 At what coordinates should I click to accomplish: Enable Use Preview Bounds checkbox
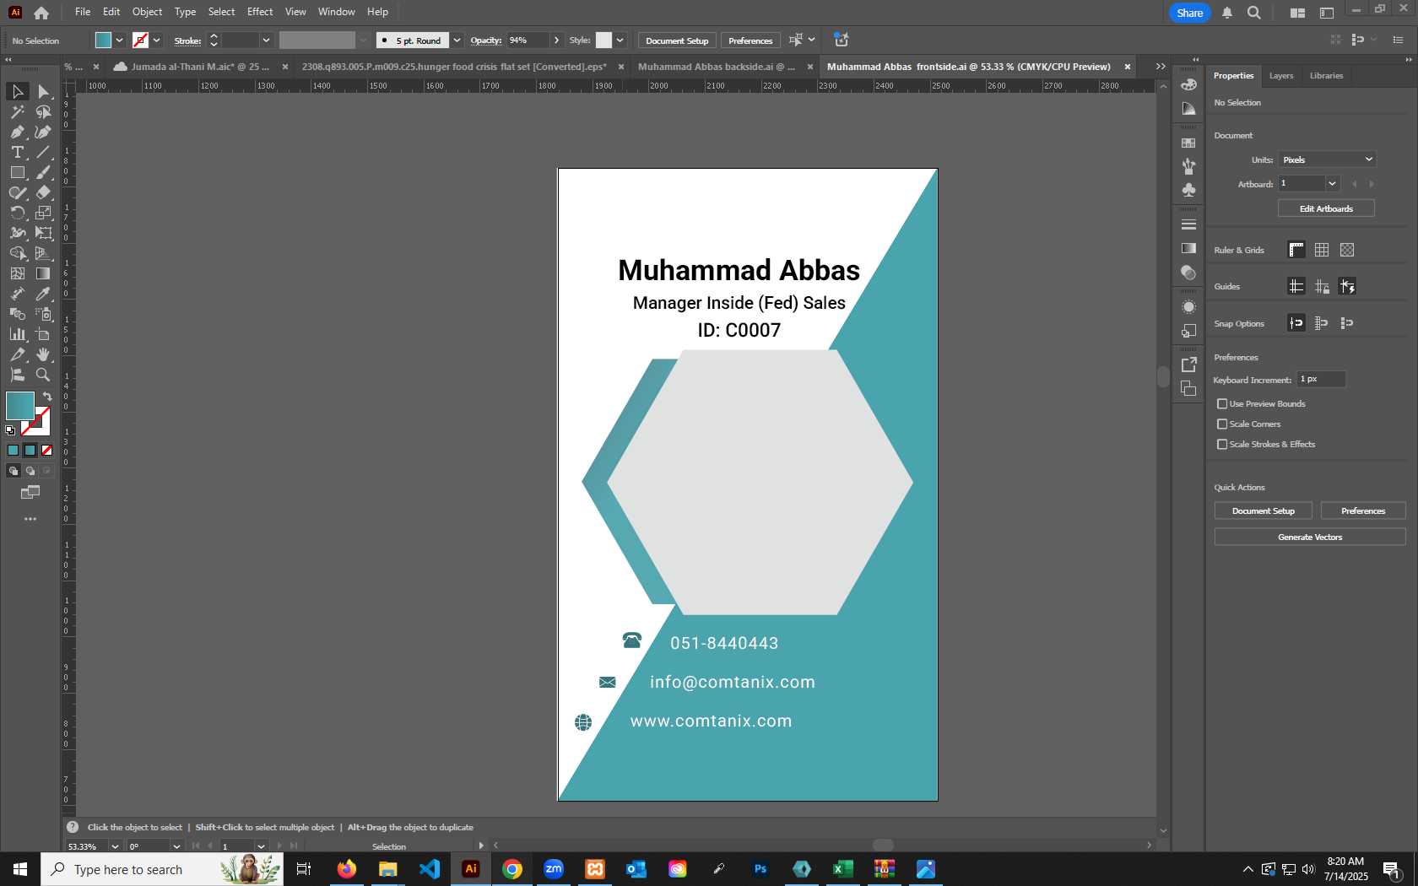(1222, 404)
